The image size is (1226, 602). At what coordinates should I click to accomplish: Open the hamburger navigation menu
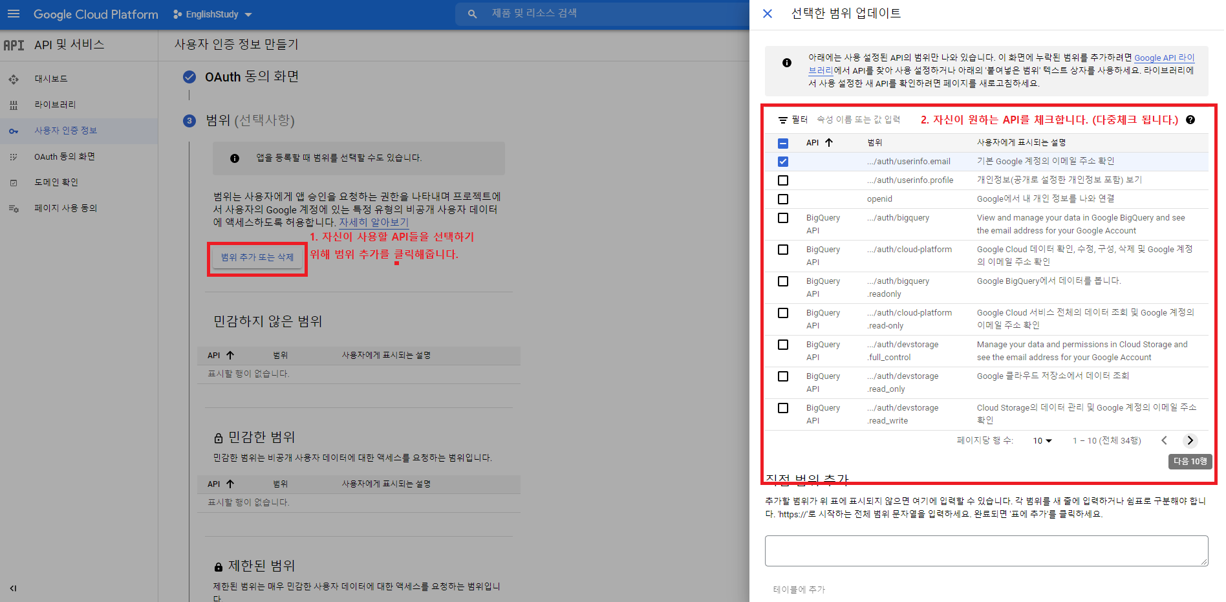14,14
